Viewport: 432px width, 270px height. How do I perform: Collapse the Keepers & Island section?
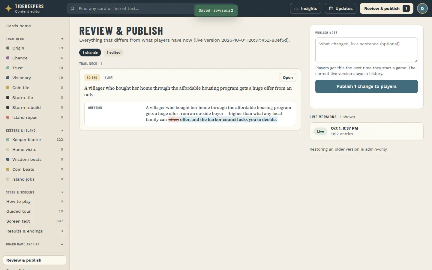click(34, 130)
